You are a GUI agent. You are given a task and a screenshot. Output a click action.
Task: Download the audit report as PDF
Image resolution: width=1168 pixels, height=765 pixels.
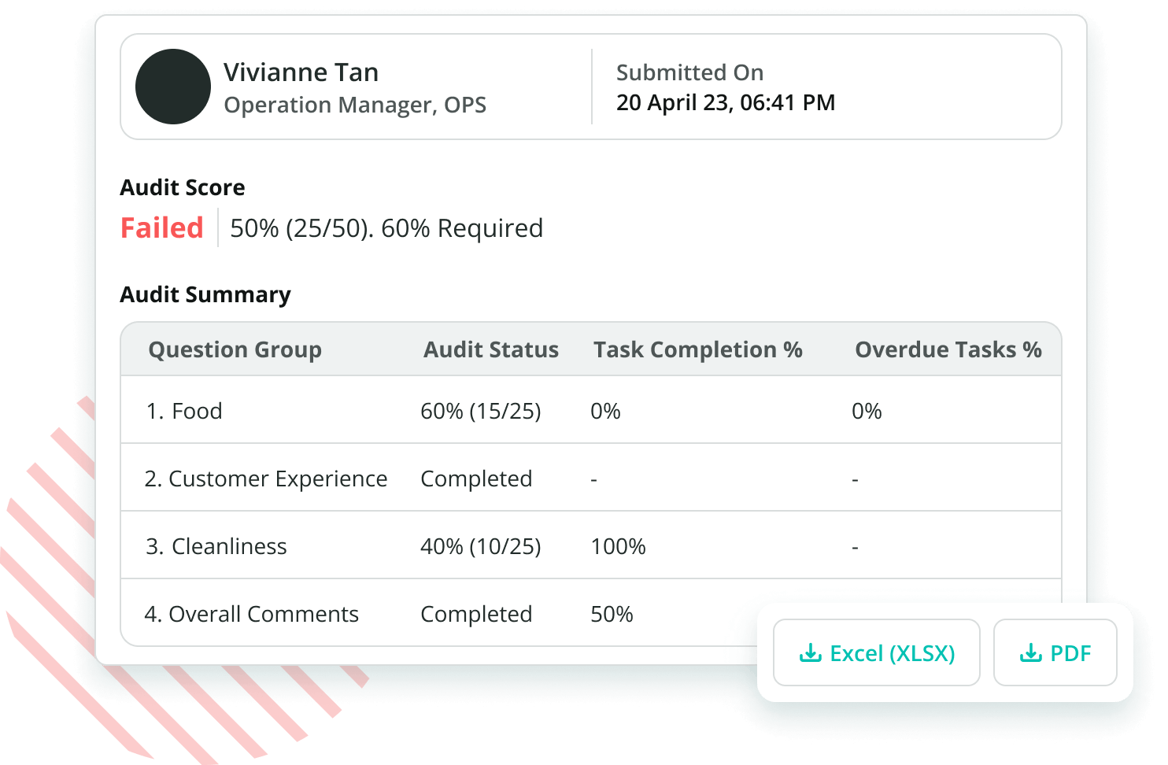[1055, 652]
